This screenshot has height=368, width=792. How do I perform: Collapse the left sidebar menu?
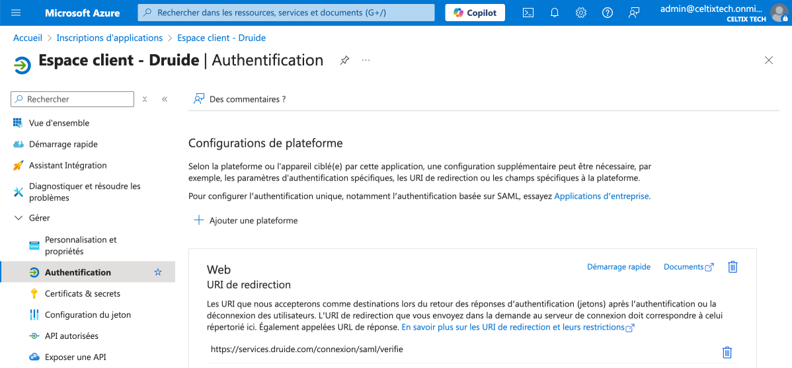click(165, 99)
